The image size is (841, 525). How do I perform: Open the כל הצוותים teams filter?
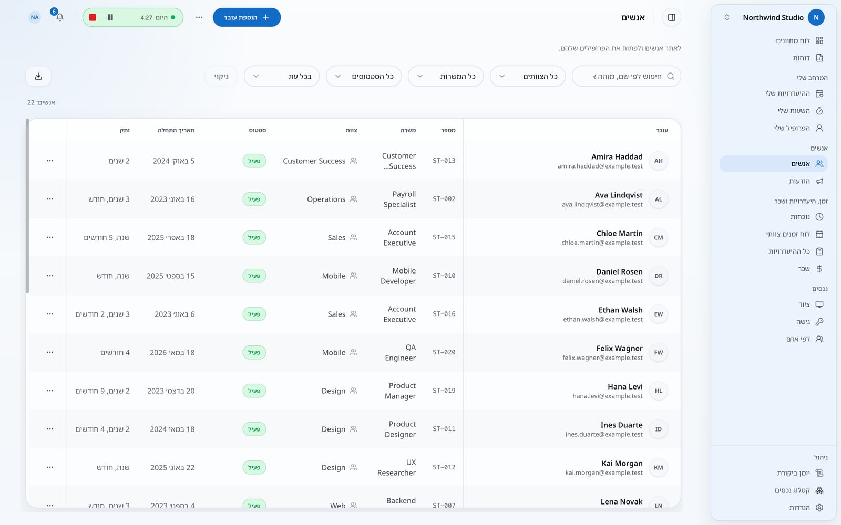(x=528, y=76)
